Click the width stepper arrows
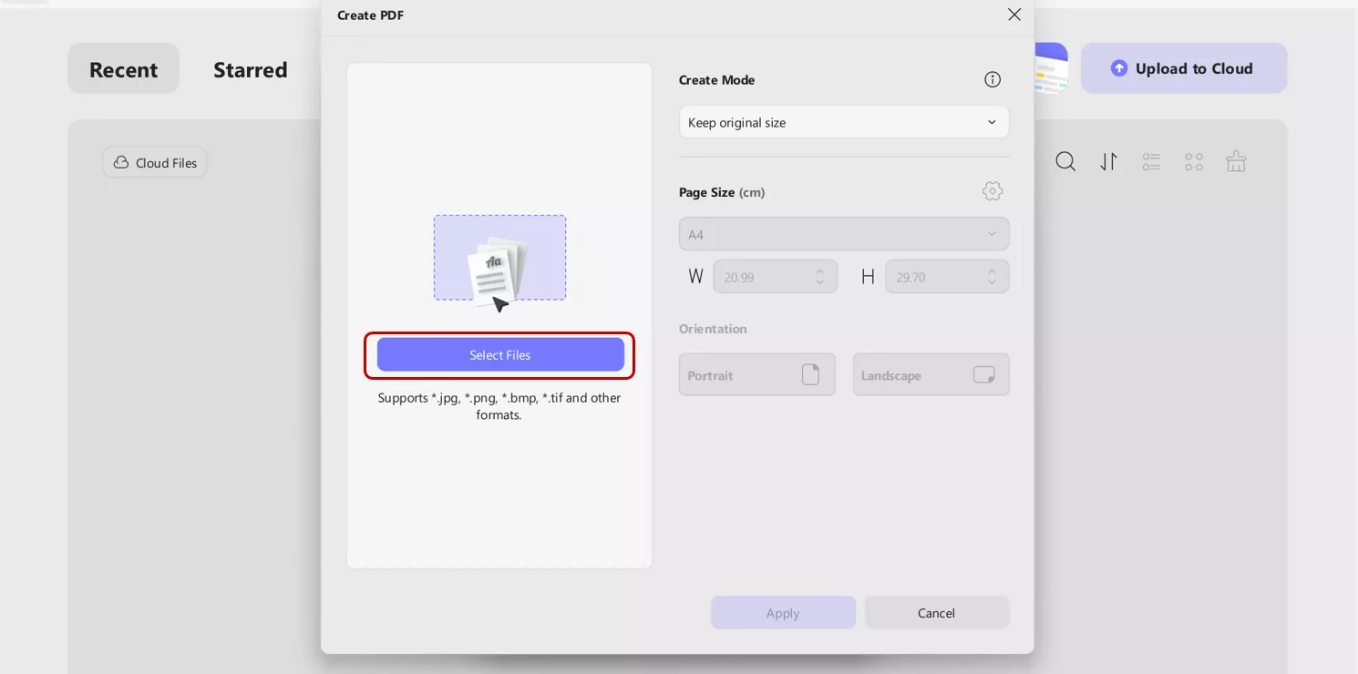1358x674 pixels. (819, 277)
